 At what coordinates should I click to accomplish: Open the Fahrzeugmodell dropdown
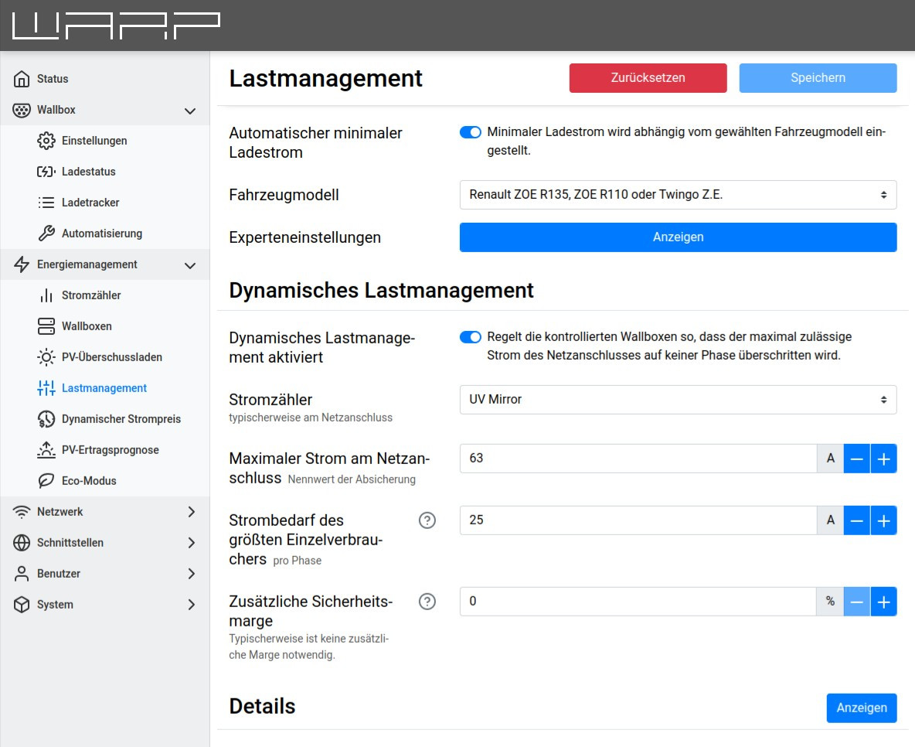[x=678, y=195]
